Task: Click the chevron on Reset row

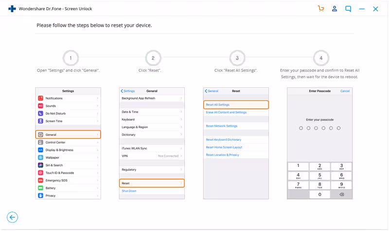Action: [x=181, y=183]
